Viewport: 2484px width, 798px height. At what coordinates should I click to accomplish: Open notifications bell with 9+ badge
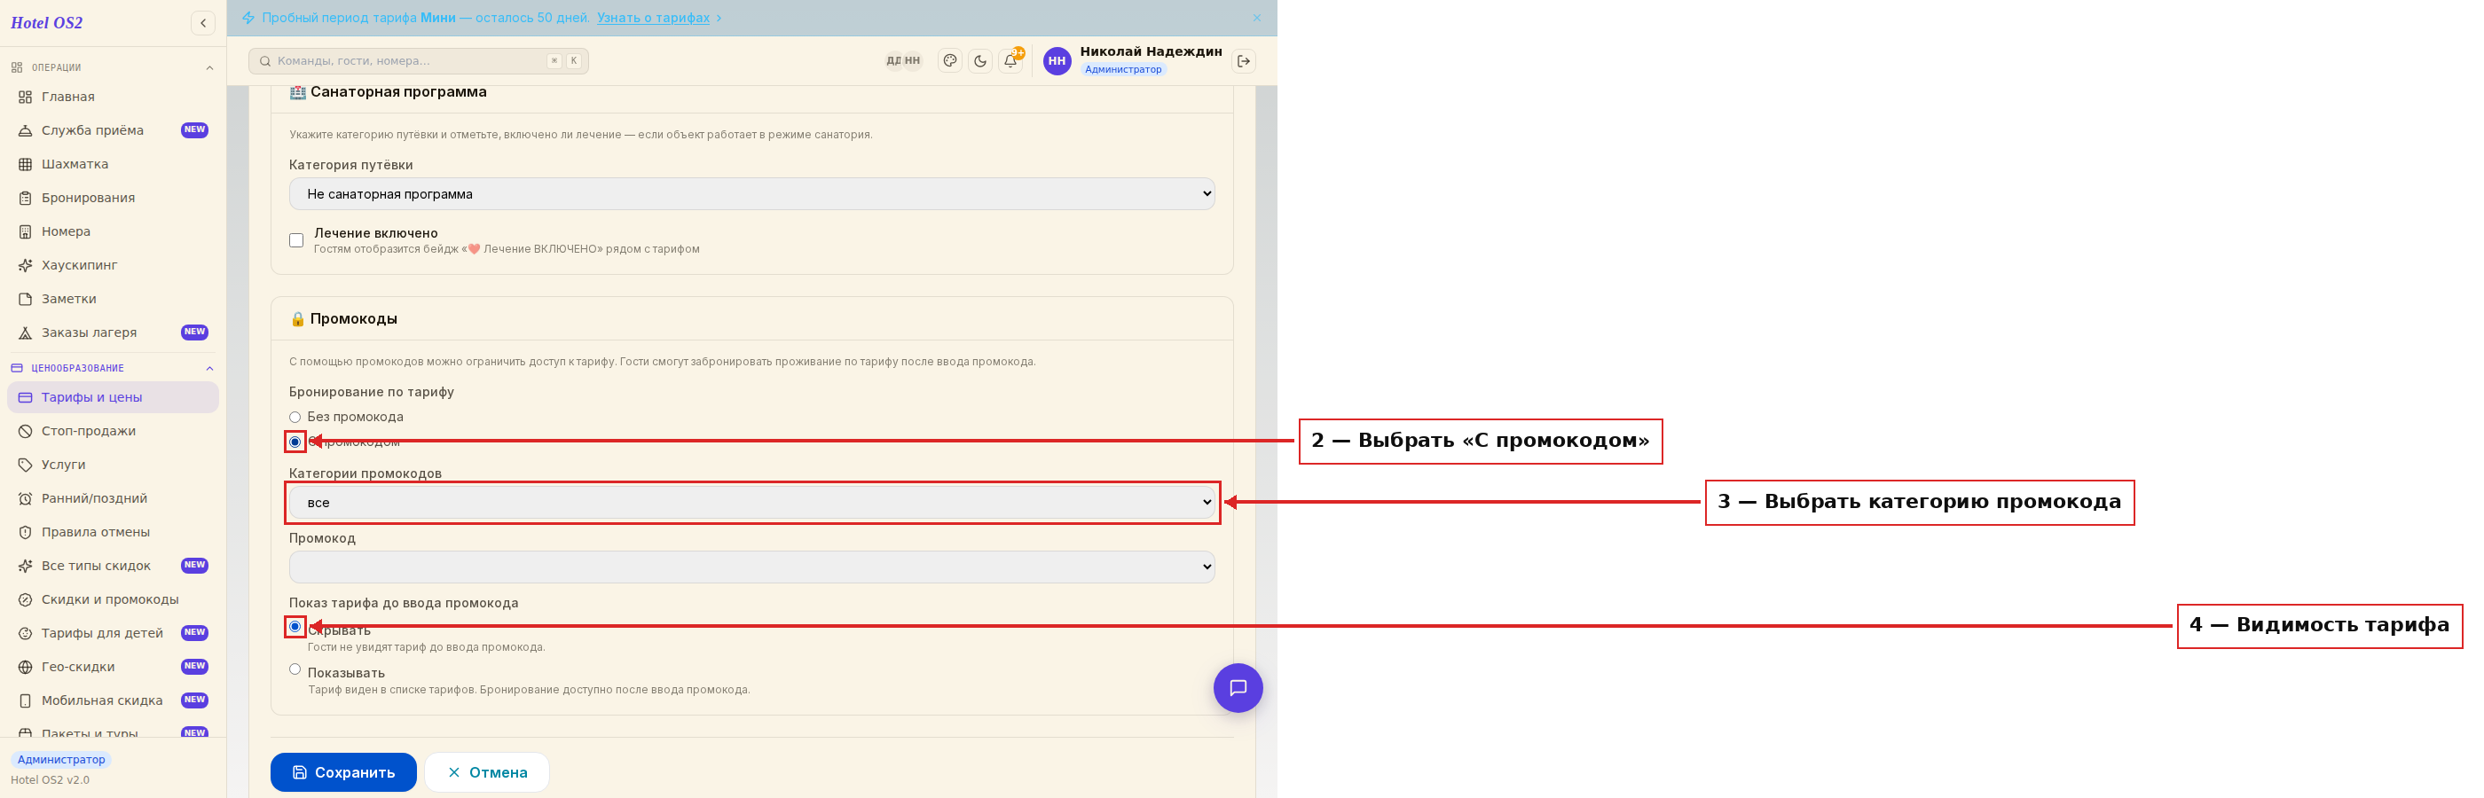(x=1010, y=60)
